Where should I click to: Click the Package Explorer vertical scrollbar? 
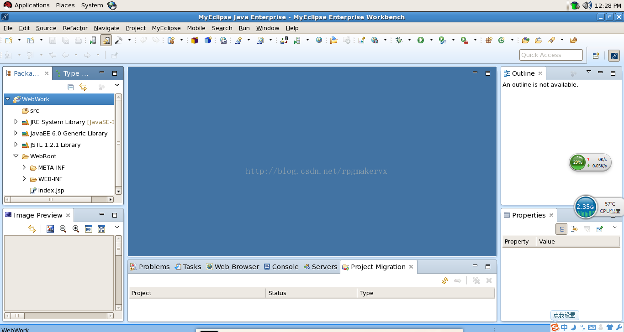point(118,144)
